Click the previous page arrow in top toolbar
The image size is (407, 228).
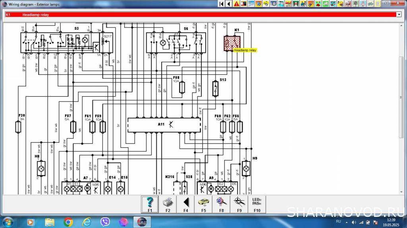point(229,4)
